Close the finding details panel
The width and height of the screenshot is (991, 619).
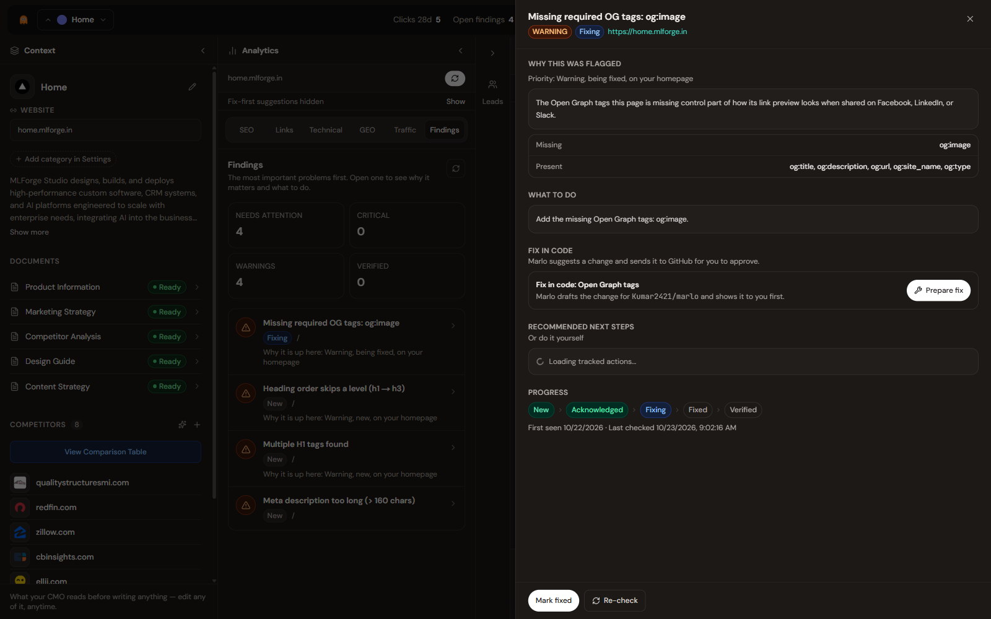970,19
